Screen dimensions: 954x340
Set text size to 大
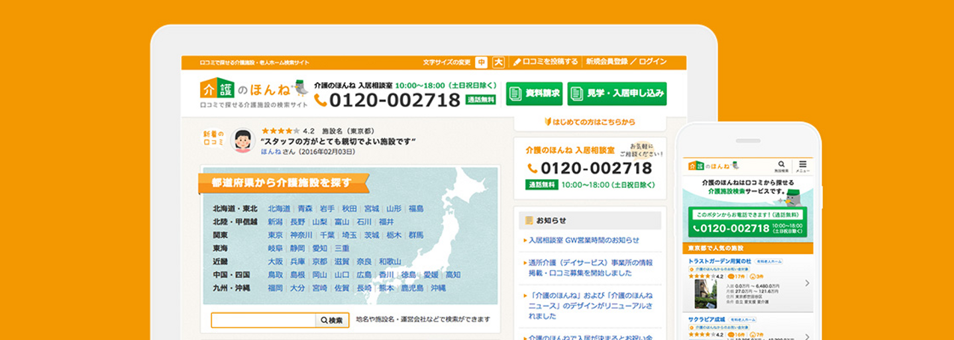pyautogui.click(x=498, y=62)
